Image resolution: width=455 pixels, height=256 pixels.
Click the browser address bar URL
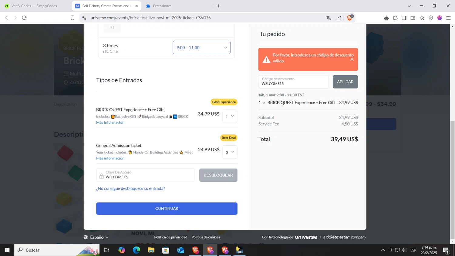click(x=150, y=18)
